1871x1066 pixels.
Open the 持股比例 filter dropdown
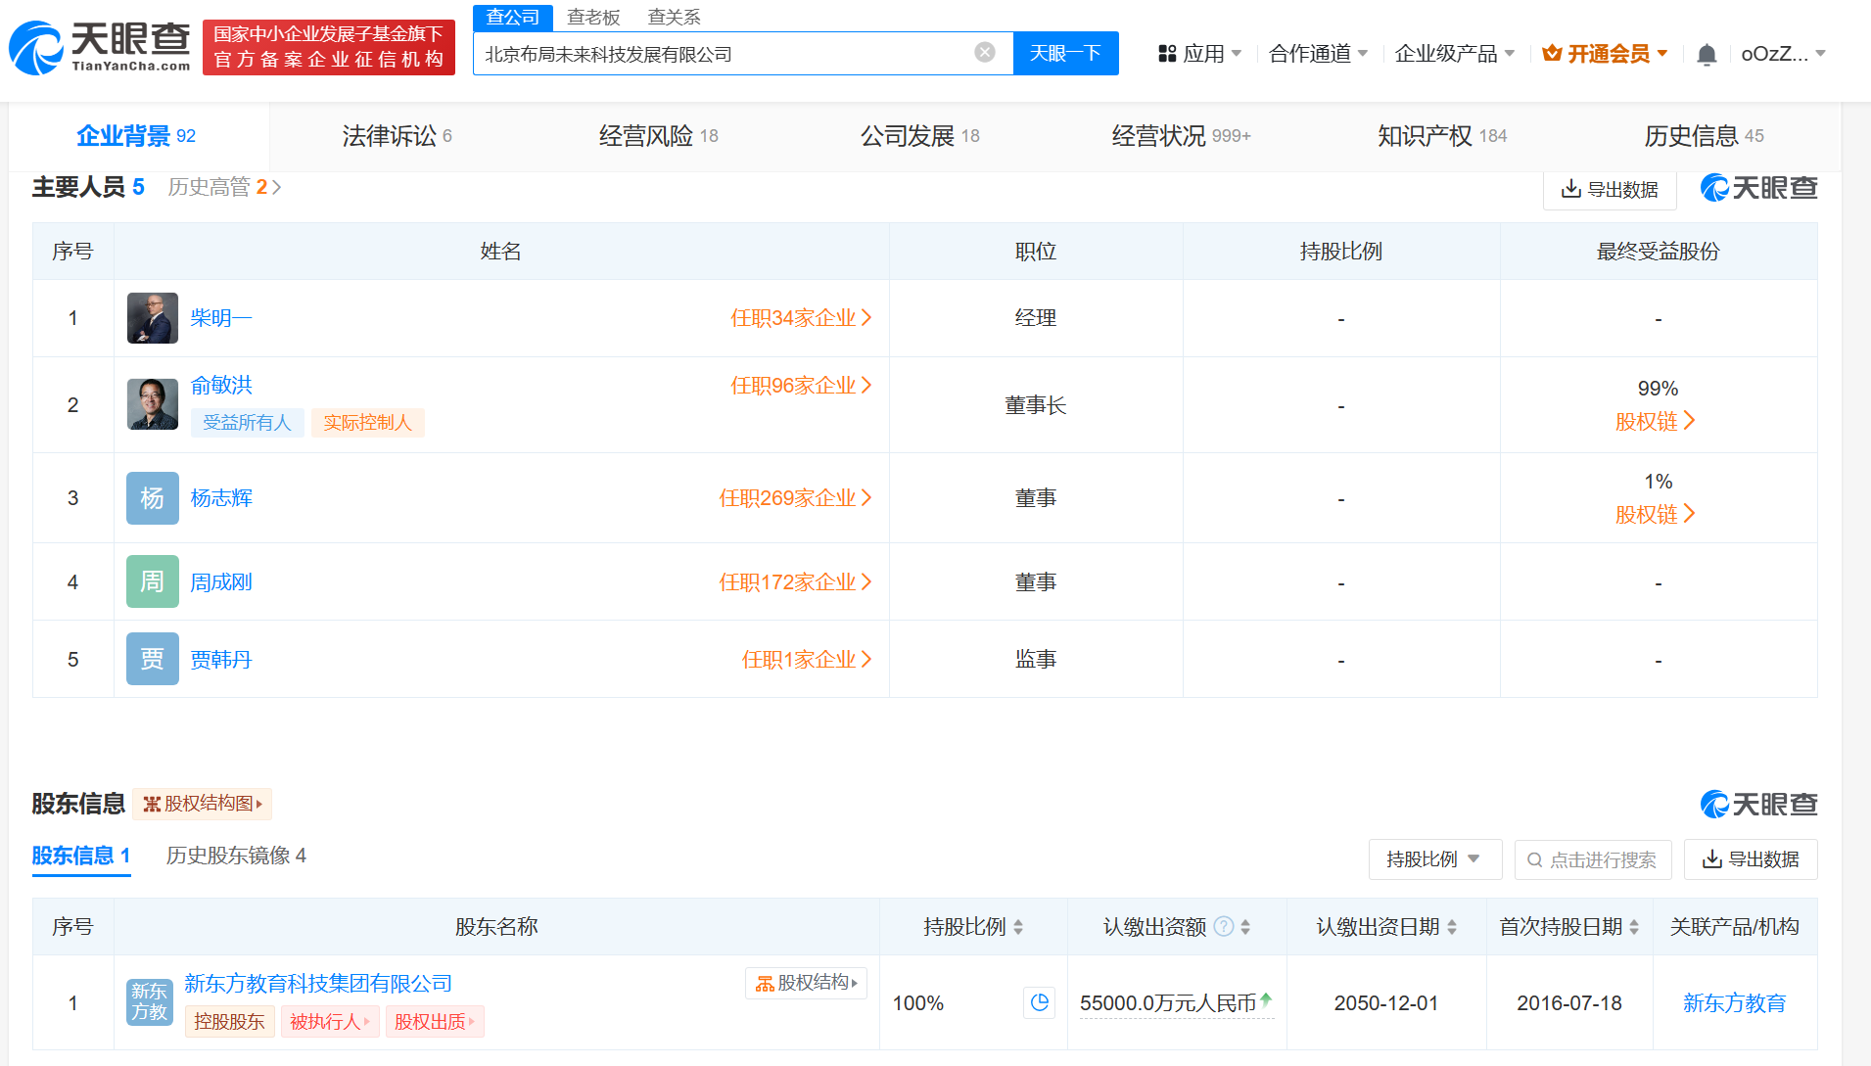pos(1435,859)
